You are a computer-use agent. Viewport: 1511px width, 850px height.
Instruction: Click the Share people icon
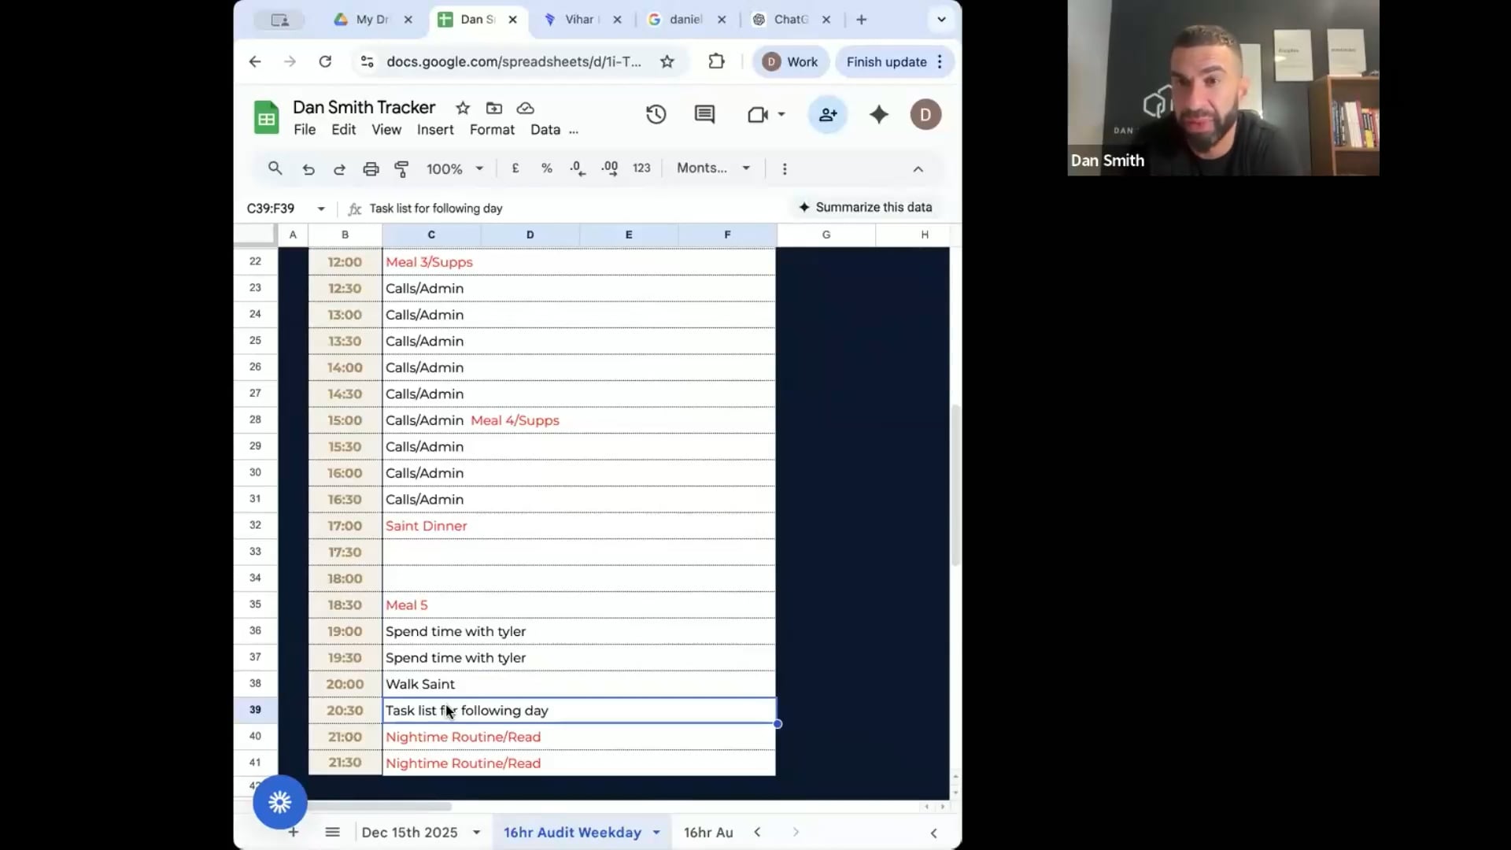[827, 115]
